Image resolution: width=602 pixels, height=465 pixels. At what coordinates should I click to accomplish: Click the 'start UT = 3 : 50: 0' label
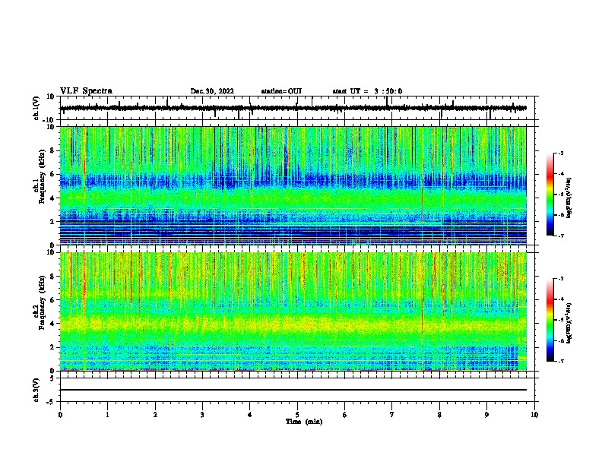tap(367, 91)
